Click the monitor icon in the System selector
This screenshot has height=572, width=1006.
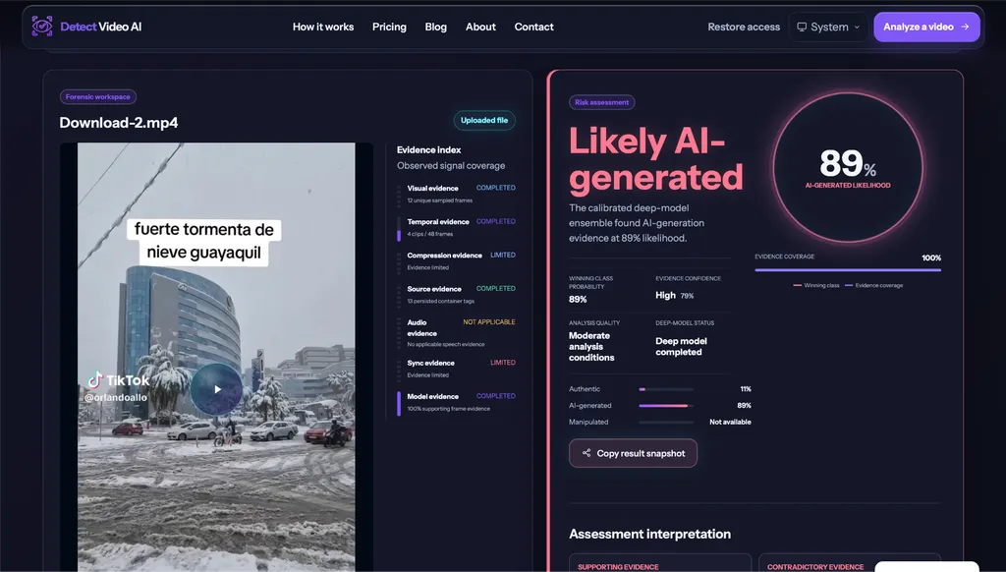(802, 27)
